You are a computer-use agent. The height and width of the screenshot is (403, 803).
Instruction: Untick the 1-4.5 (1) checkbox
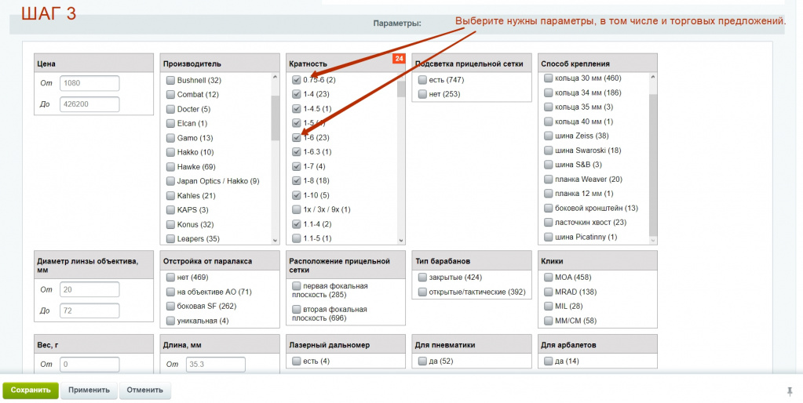click(297, 109)
